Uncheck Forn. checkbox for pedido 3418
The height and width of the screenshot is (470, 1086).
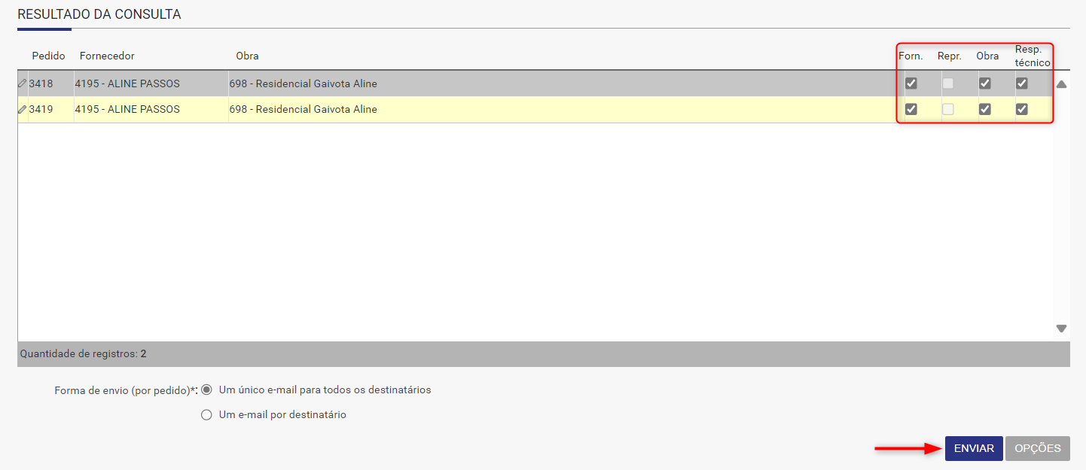point(911,83)
